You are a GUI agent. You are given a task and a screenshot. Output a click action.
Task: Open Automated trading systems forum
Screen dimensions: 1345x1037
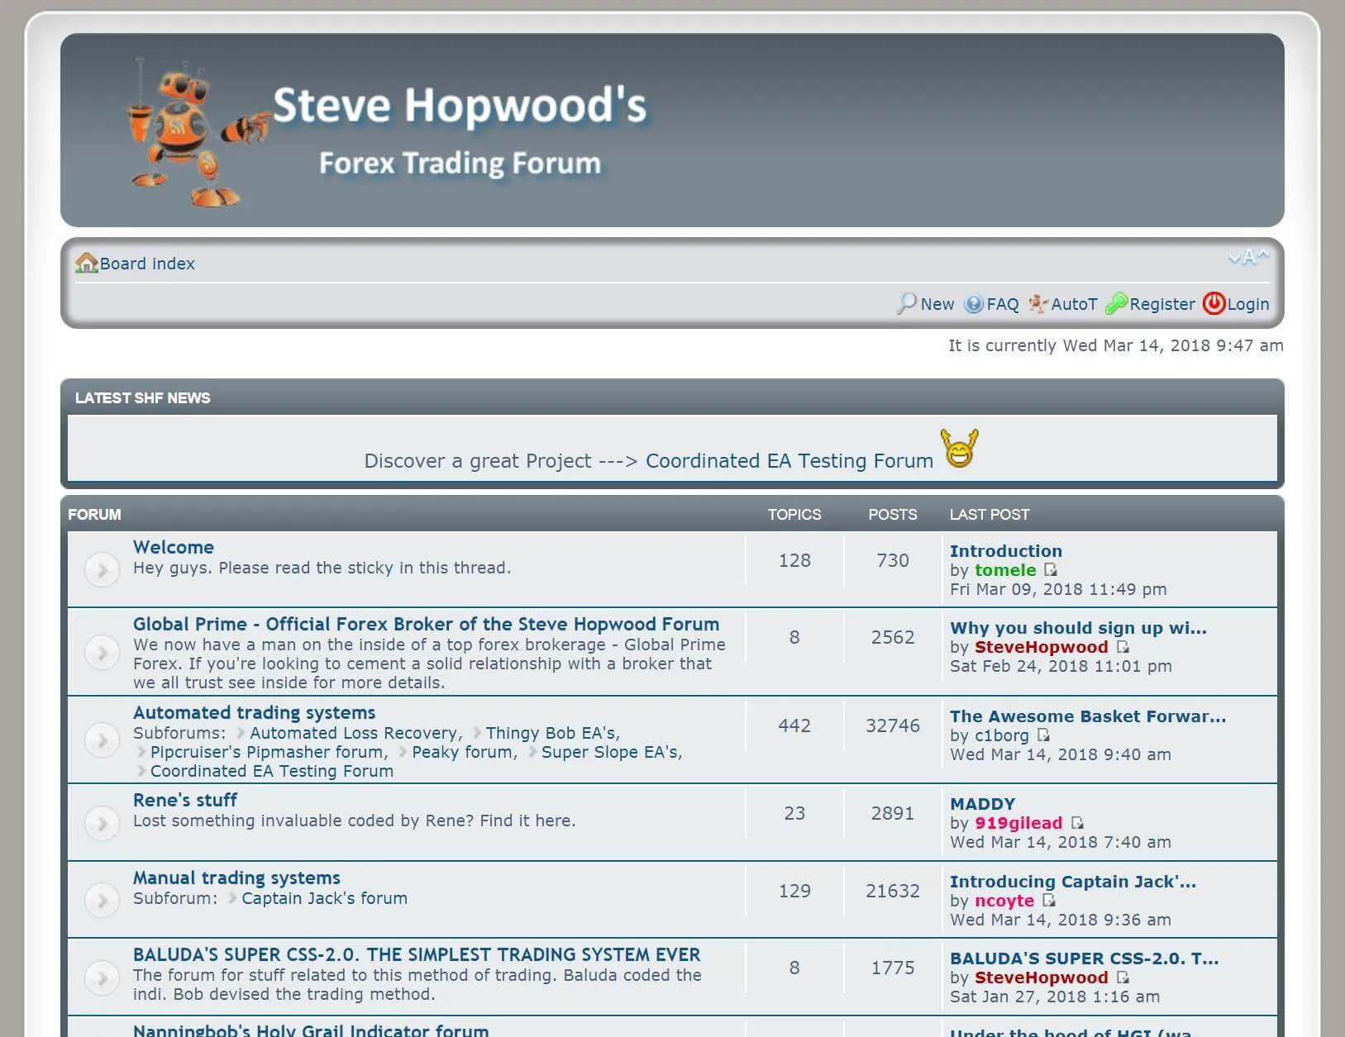tap(255, 712)
